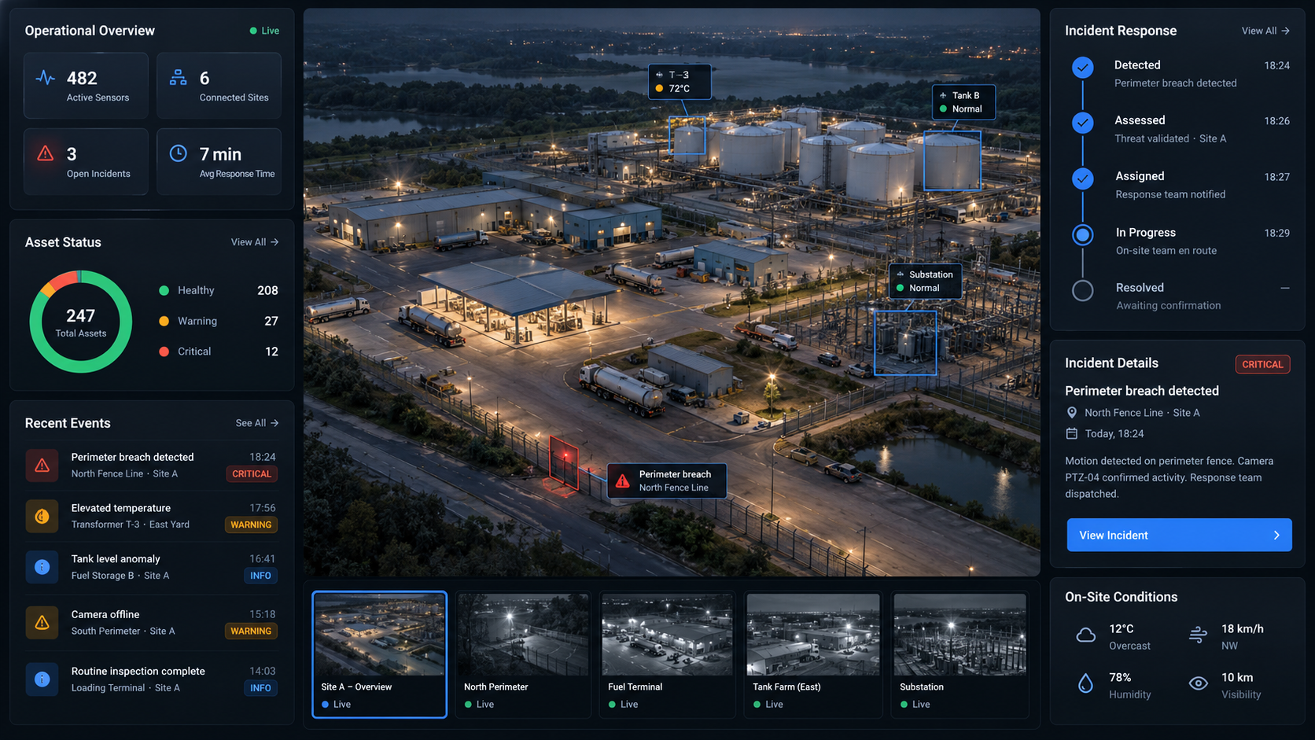Click the View Incident button
1315x740 pixels.
1179,535
